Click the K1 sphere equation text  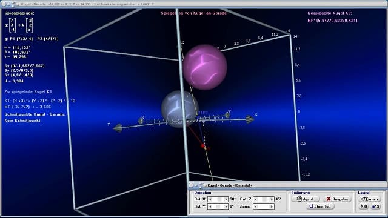(x=40, y=101)
